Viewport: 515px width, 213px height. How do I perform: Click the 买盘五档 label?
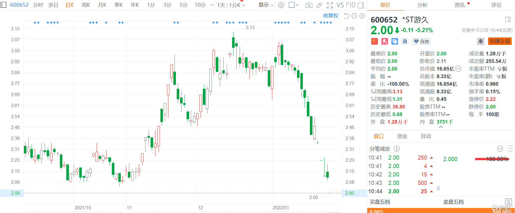pyautogui.click(x=380, y=202)
